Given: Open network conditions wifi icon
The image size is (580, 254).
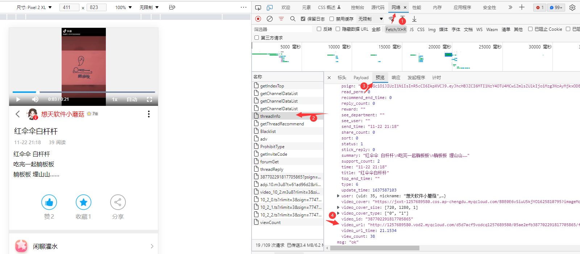Looking at the screenshot, I should [391, 19].
